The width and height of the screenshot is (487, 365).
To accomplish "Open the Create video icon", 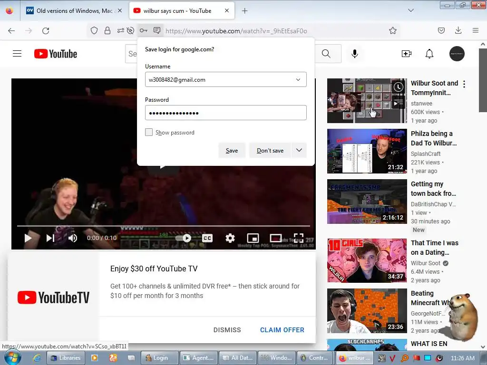I will (406, 54).
